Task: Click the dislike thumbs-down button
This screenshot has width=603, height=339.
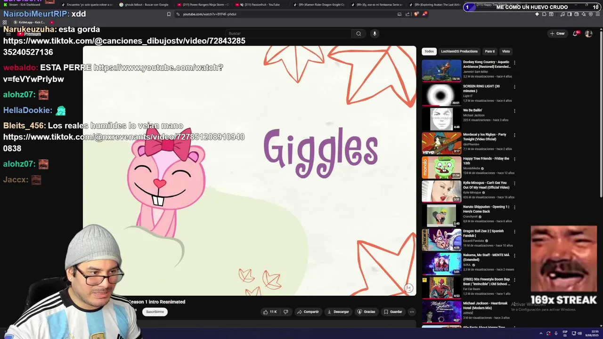Action: [x=285, y=312]
